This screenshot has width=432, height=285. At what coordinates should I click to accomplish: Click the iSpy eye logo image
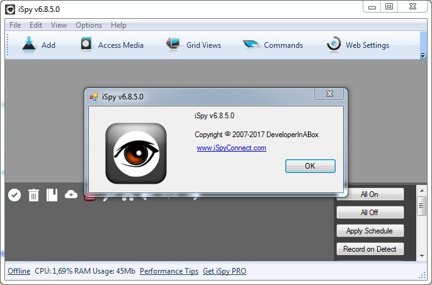pos(136,154)
